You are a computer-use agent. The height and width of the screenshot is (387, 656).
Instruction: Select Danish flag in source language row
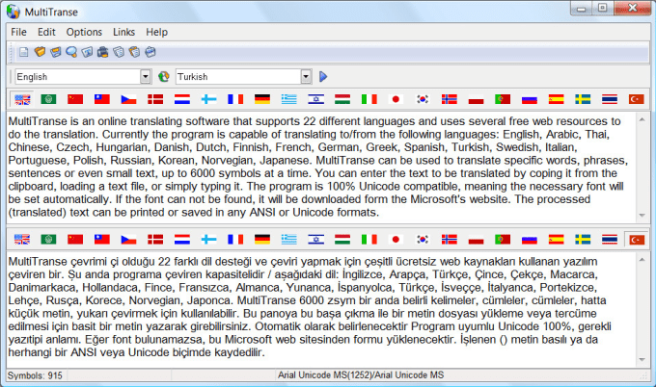click(155, 99)
